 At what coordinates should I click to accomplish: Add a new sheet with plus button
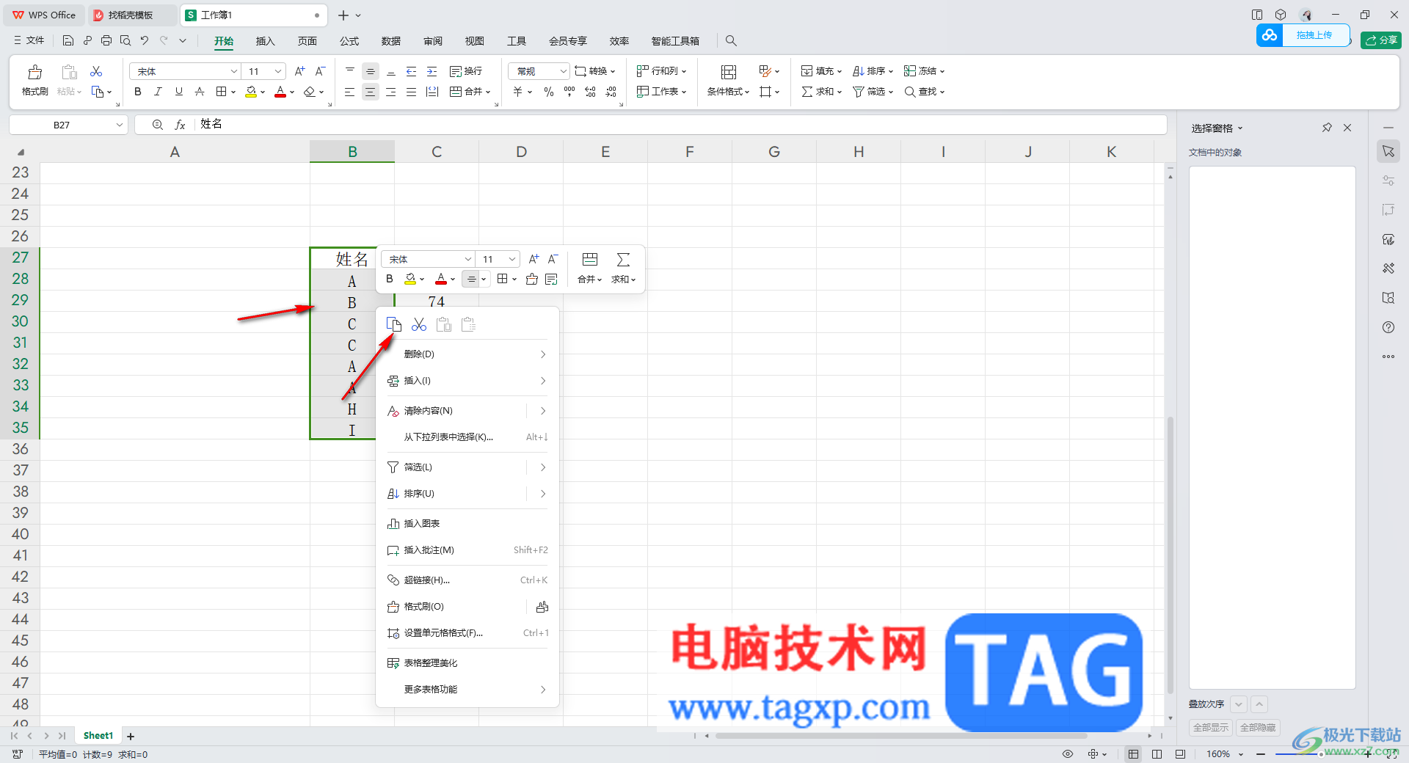coord(131,736)
